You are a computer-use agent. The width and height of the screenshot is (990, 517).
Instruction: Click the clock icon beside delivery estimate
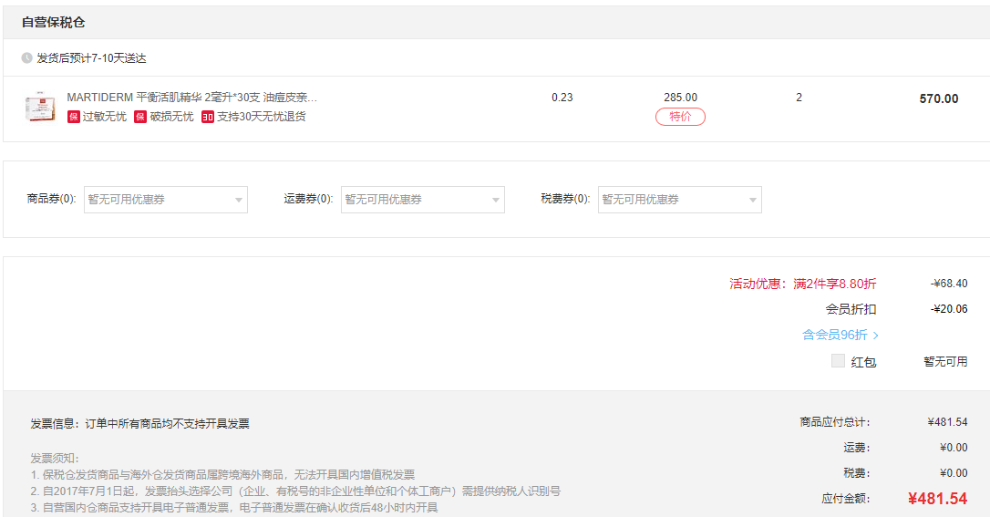pos(26,58)
